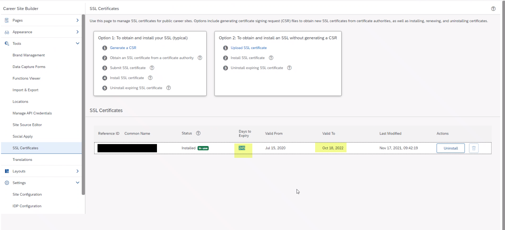Select SSL Certificates in sidebar
The image size is (505, 230).
point(41,148)
